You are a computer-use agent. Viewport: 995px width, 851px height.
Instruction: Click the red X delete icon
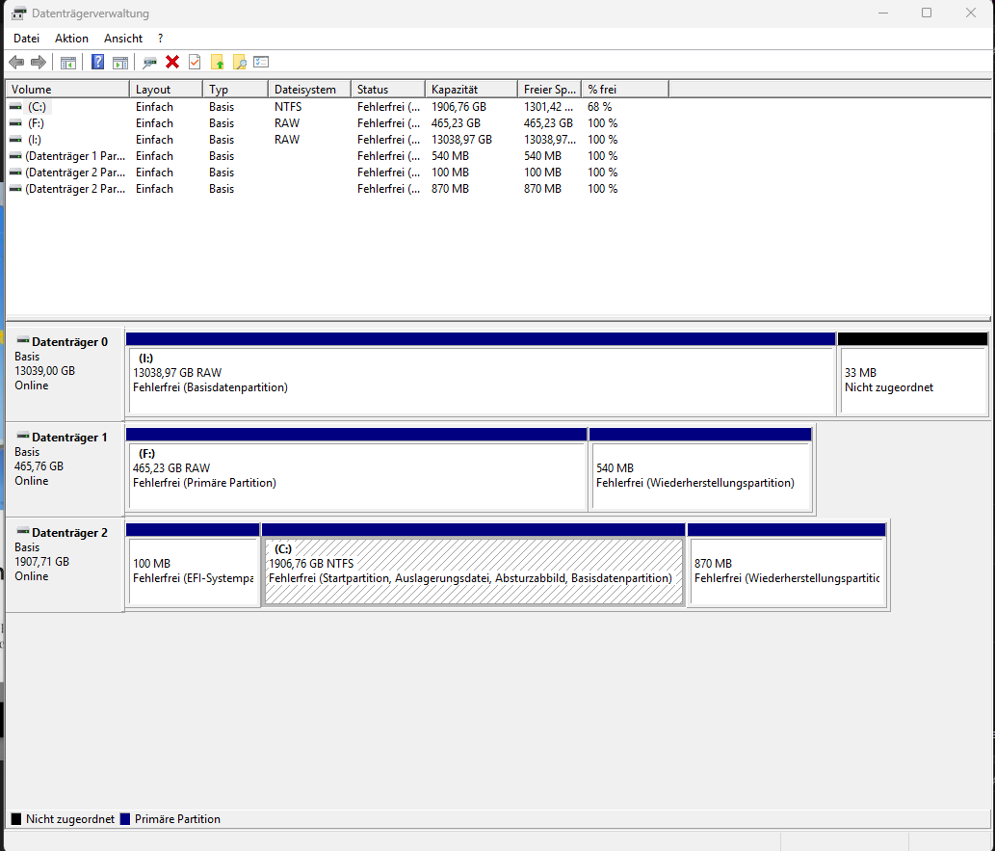[x=172, y=62]
